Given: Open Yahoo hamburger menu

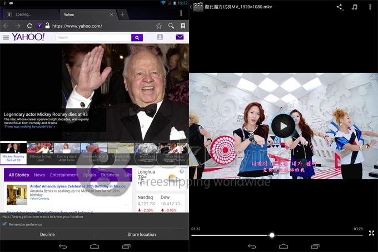Looking at the screenshot, I should pyautogui.click(x=6, y=37).
